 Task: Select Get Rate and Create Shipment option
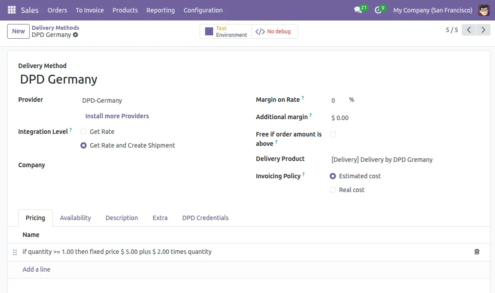point(84,145)
